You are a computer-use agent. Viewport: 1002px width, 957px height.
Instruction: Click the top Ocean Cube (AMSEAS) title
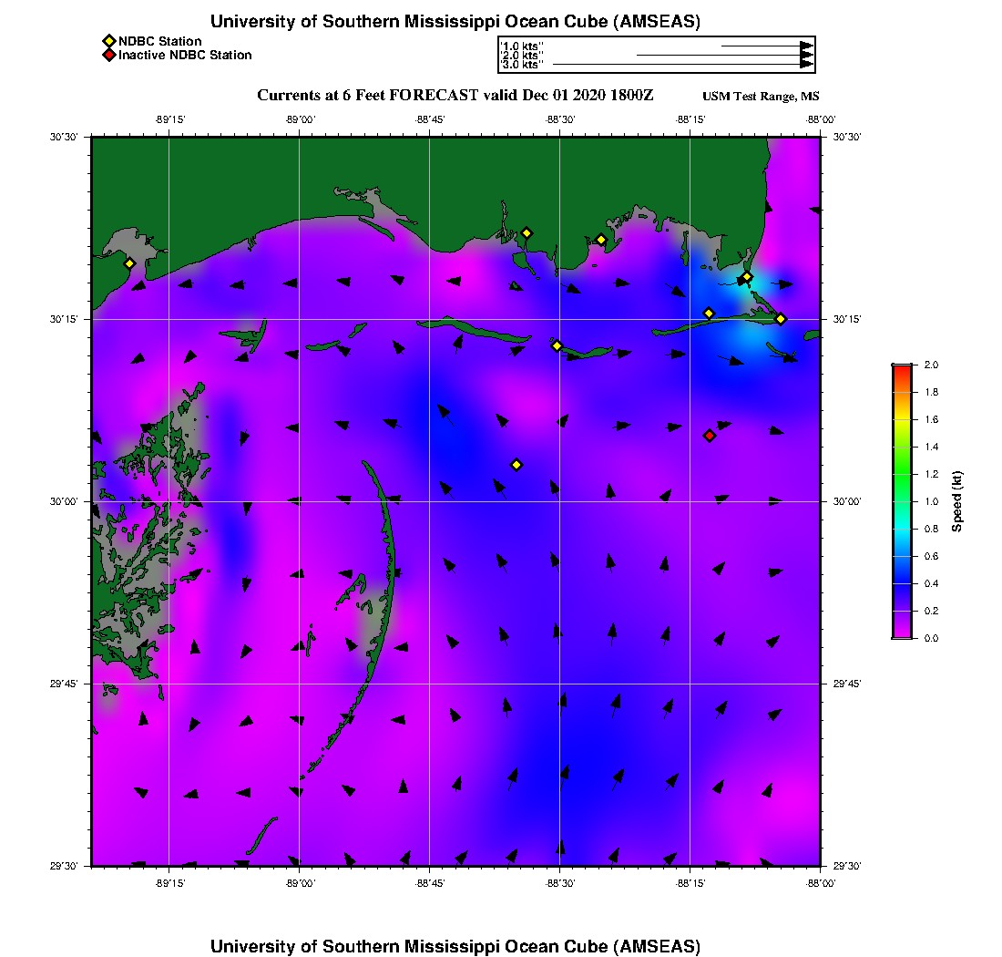(x=455, y=22)
